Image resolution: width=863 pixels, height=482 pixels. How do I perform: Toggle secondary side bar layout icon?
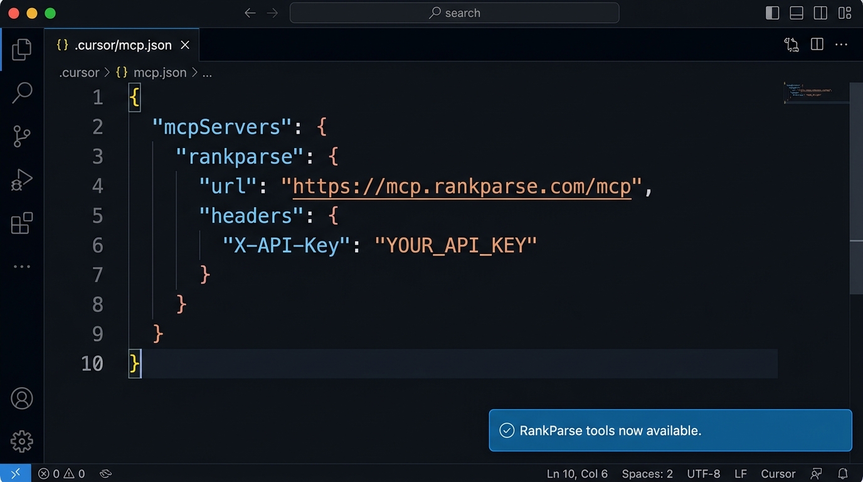820,13
